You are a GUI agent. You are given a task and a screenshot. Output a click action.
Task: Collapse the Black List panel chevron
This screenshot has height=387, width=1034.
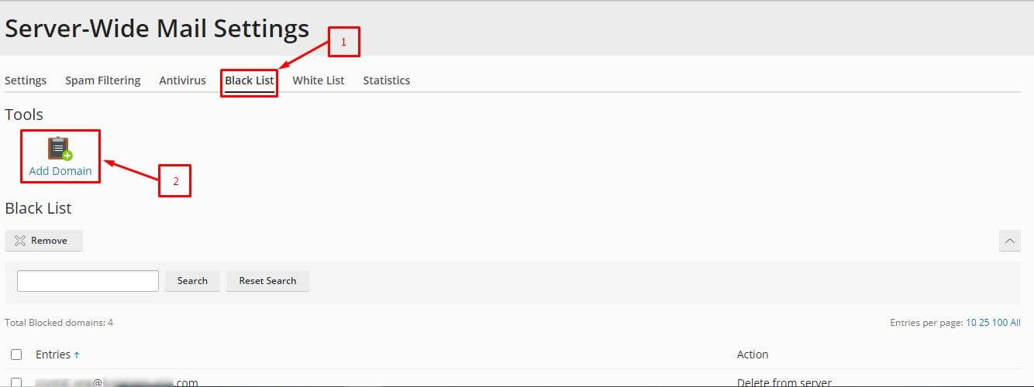click(x=1009, y=241)
